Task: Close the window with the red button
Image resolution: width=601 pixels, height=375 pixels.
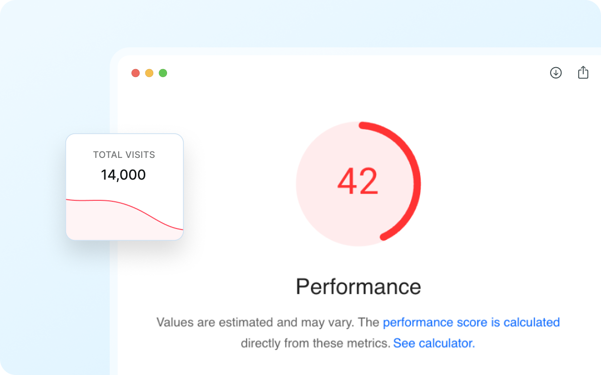Action: [135, 73]
